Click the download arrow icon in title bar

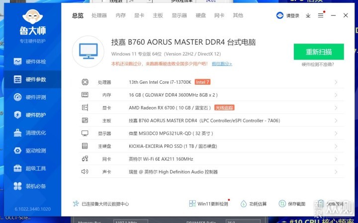[x=308, y=15]
